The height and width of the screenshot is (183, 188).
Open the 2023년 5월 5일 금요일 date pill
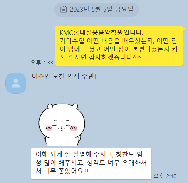[x=96, y=10]
